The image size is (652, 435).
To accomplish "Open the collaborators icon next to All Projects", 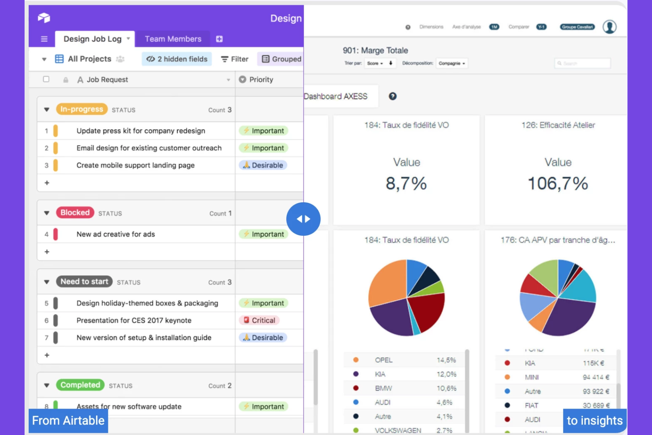I will coord(120,59).
